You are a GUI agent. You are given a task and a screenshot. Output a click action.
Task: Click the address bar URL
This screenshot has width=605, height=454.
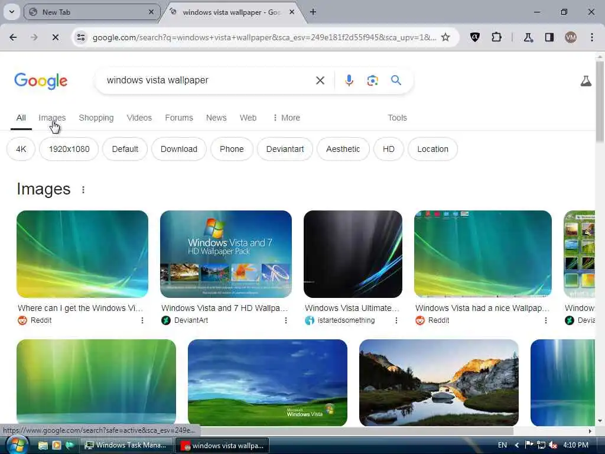264,37
